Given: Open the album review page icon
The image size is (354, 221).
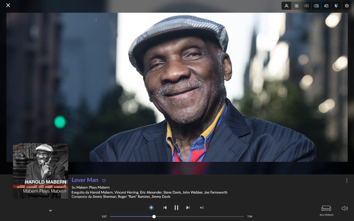Looking at the screenshot, I should [x=316, y=6].
